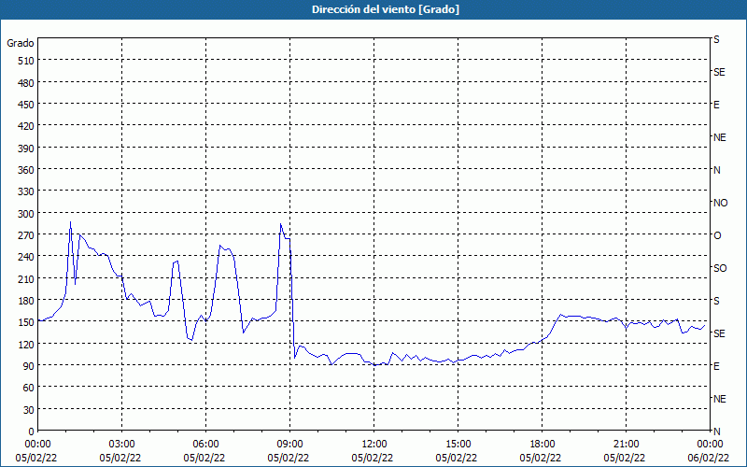Click the "450" y-axis value
The height and width of the screenshot is (467, 747).
27,105
